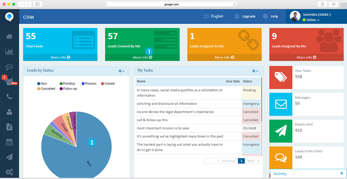Screen dimensions: 347x179
Task: Click the CRM title in header
Action: click(x=28, y=17)
